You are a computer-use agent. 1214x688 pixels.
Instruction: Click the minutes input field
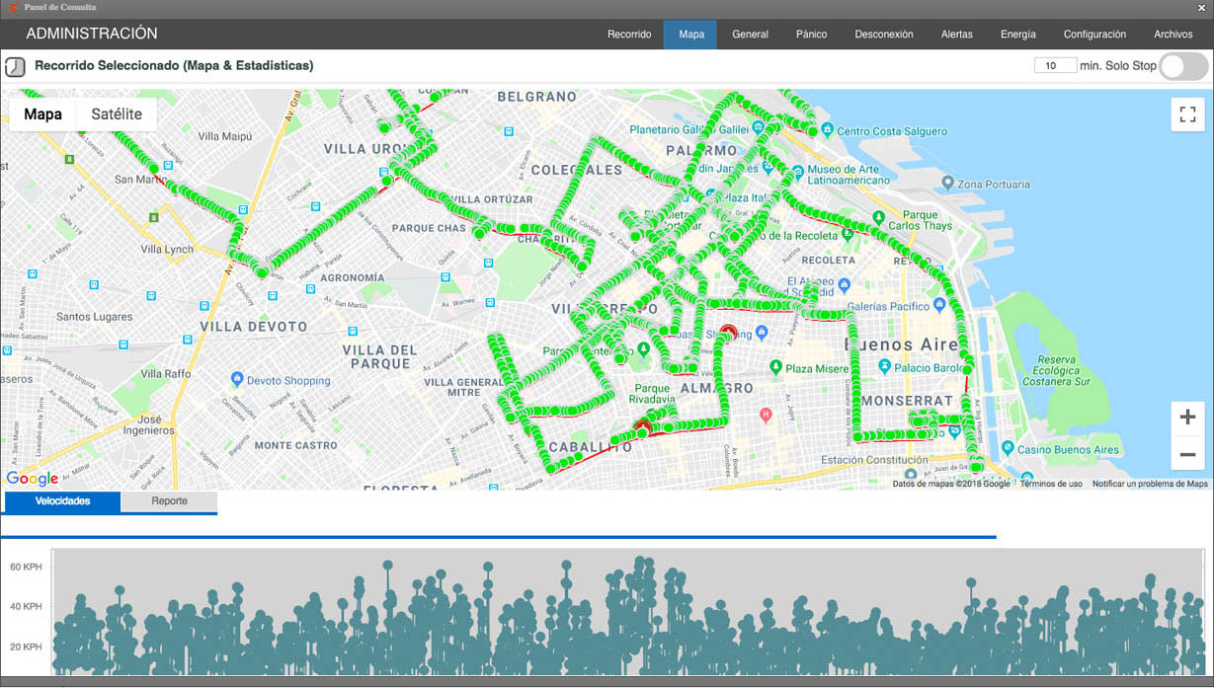tap(1054, 66)
